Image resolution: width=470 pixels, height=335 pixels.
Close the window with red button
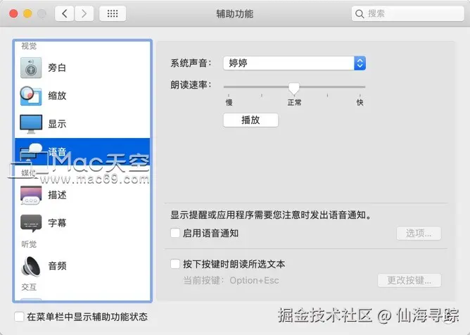pyautogui.click(x=13, y=14)
